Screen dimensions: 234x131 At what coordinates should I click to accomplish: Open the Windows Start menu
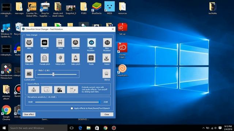pyautogui.click(x=4, y=128)
